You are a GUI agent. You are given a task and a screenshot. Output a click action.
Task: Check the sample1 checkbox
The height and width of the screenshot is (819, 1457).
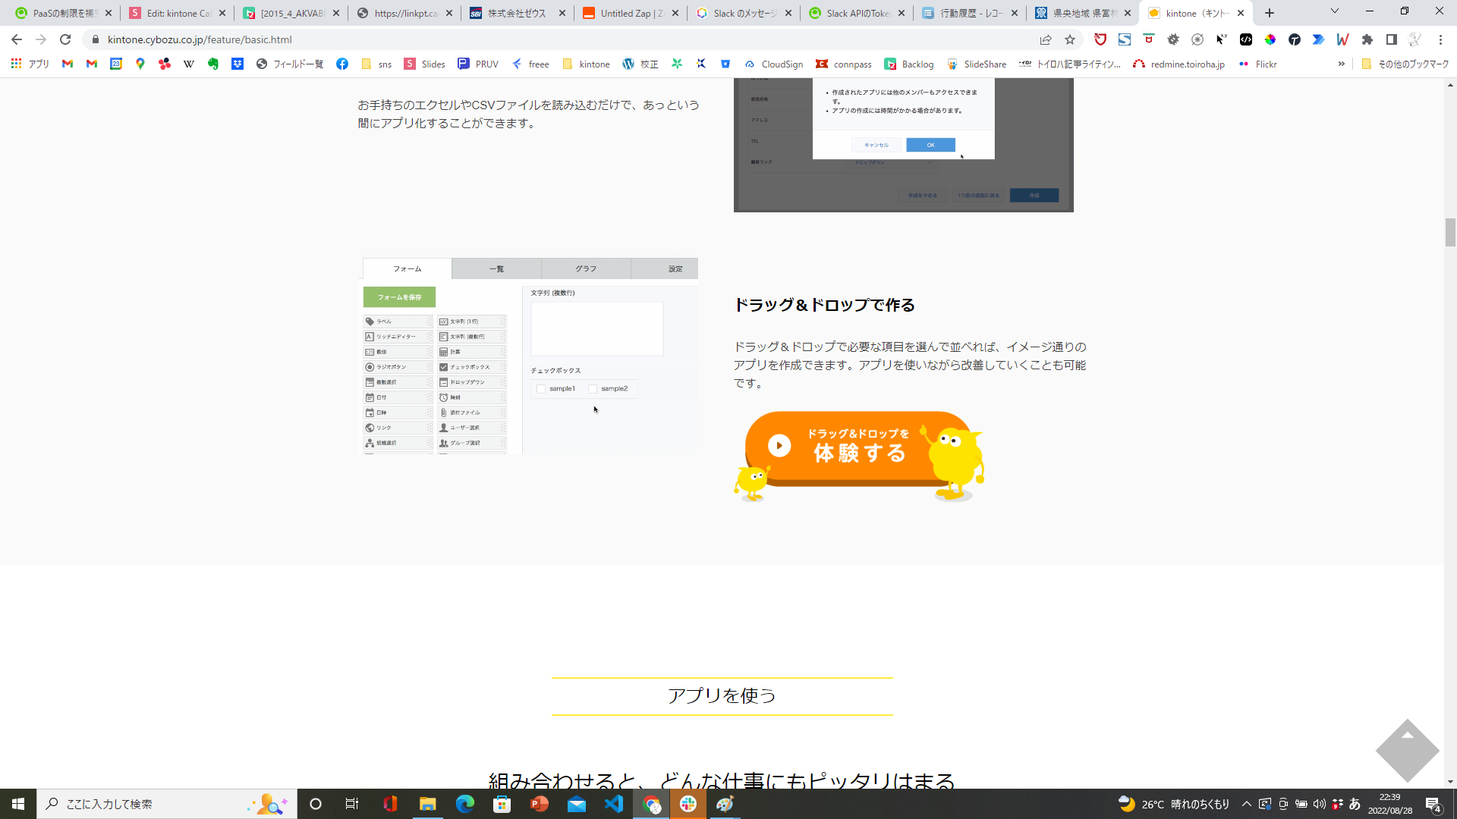(541, 389)
